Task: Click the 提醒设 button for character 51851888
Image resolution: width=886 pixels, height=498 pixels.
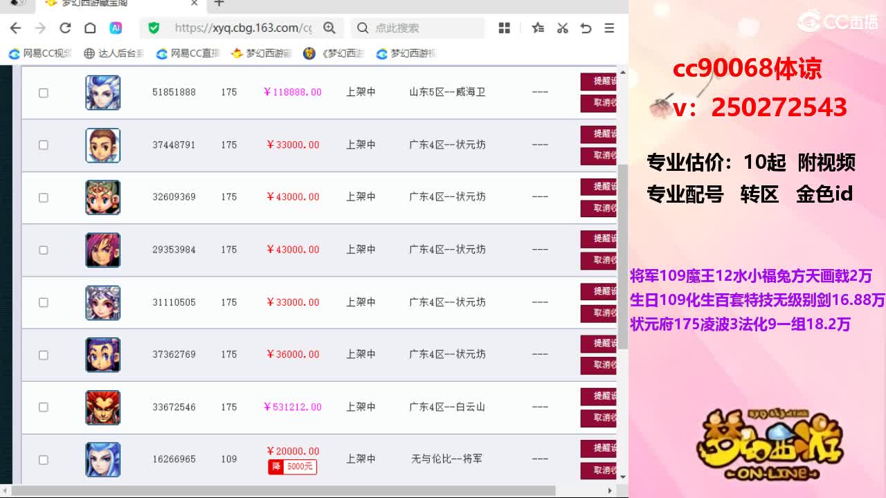Action: [x=599, y=82]
